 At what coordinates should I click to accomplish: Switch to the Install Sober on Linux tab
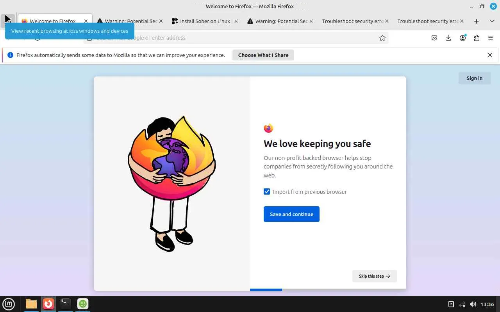(205, 21)
